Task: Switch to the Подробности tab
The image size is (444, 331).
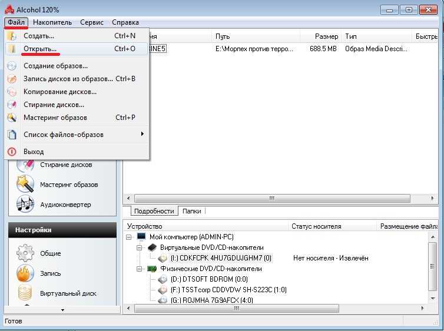Action: (154, 211)
